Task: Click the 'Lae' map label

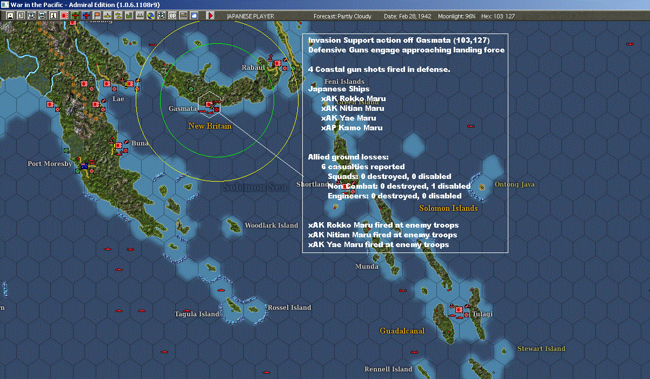Action: (118, 99)
